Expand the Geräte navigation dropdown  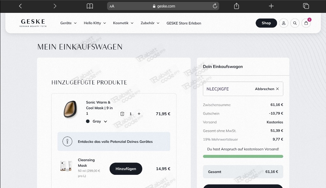click(x=68, y=23)
